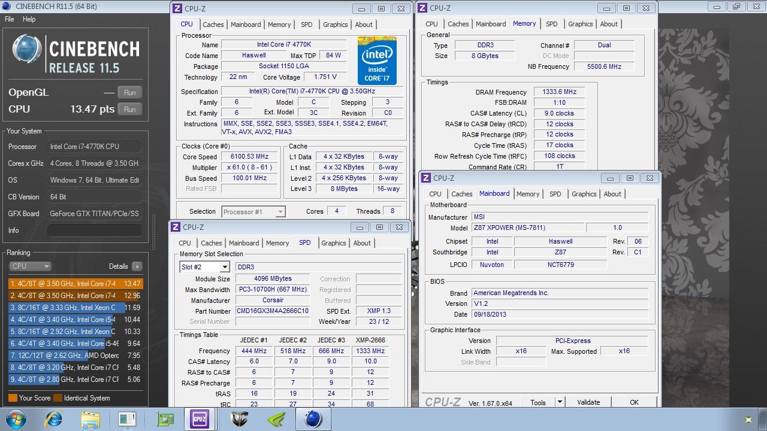Switch to SPD tab in CPU-Z Memory window
This screenshot has width=767, height=431.
coord(552,24)
